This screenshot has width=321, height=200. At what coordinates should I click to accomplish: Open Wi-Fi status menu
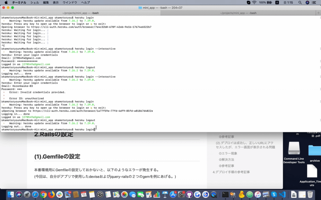pyautogui.click(x=254, y=3)
